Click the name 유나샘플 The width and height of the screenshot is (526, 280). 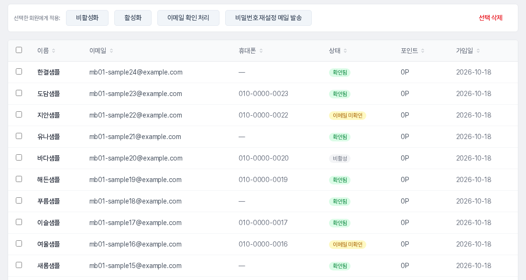coord(49,137)
